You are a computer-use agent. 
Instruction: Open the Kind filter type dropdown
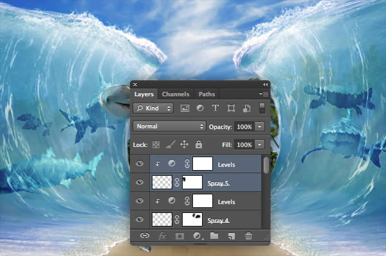[x=153, y=108]
